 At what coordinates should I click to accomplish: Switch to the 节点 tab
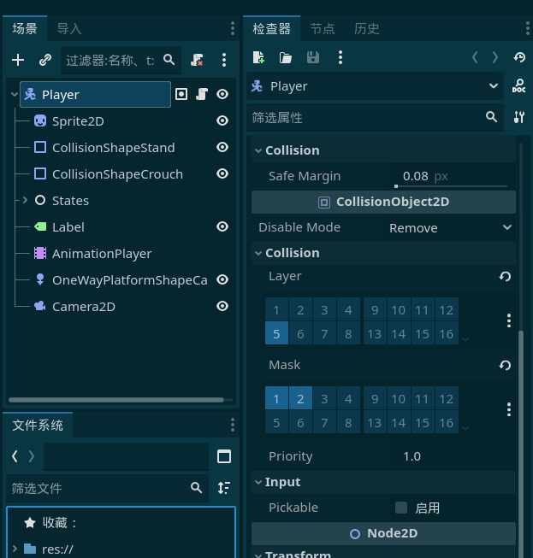(323, 29)
